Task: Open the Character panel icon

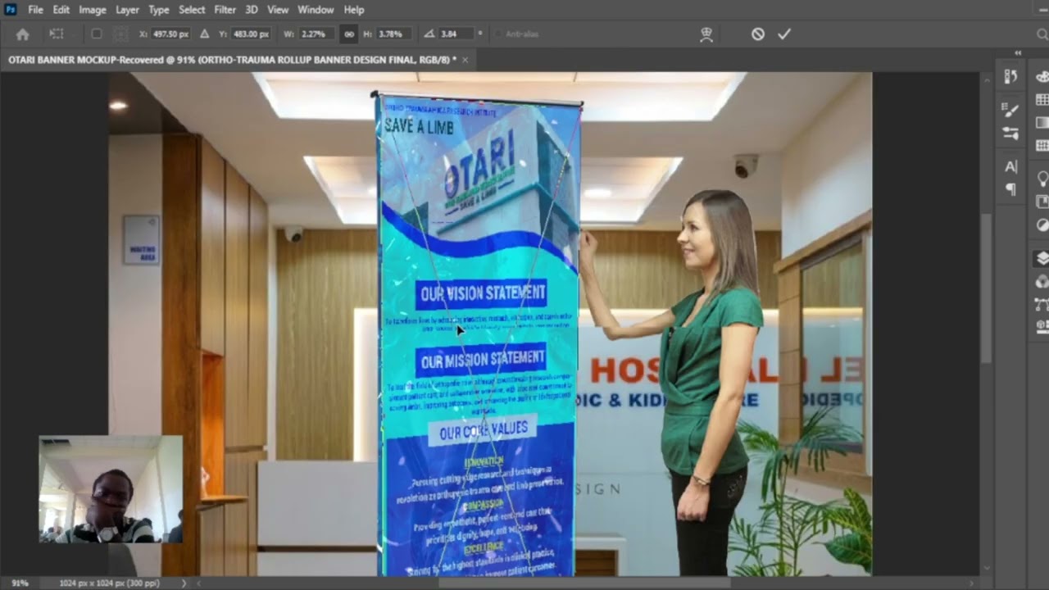Action: (1010, 166)
